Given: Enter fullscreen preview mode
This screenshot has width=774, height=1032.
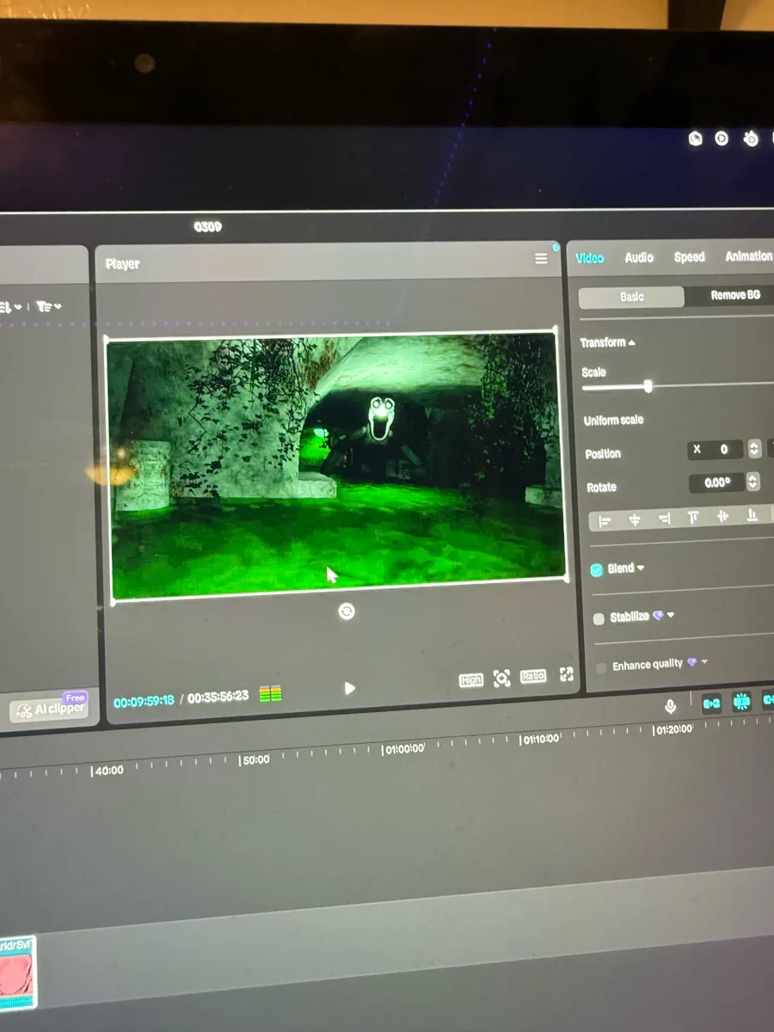Looking at the screenshot, I should (567, 674).
